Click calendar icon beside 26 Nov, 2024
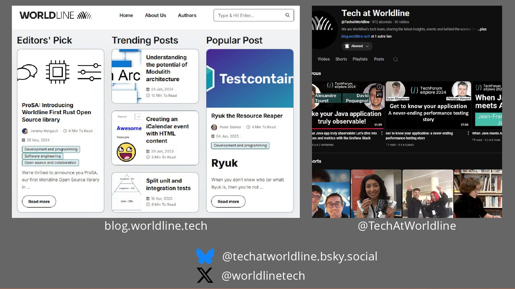515x289 pixels. click(x=24, y=140)
